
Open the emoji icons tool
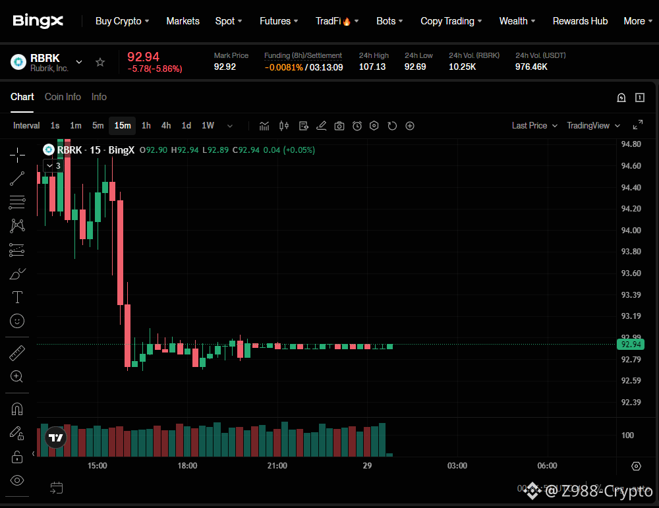point(17,321)
